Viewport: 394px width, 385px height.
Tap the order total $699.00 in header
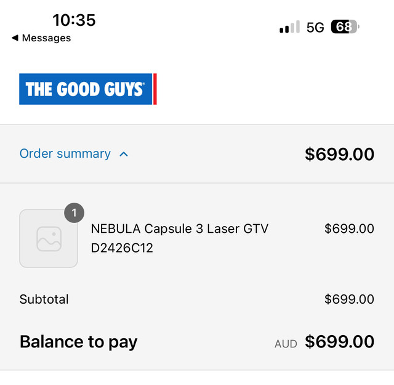pyautogui.click(x=339, y=154)
